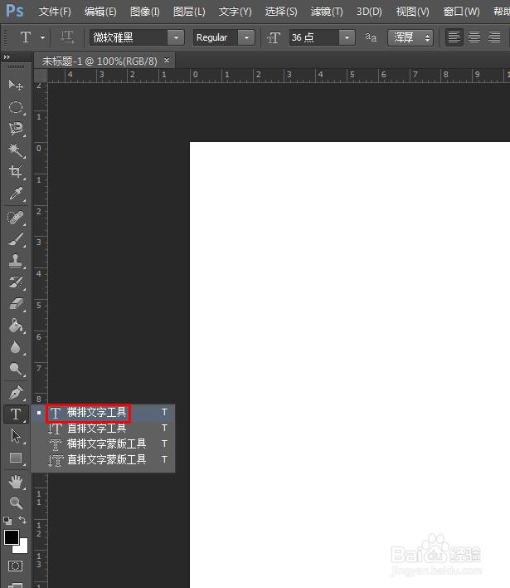This screenshot has height=588, width=510.
Task: Open the anti-aliasing 浑厚 dropdown
Action: coord(410,37)
